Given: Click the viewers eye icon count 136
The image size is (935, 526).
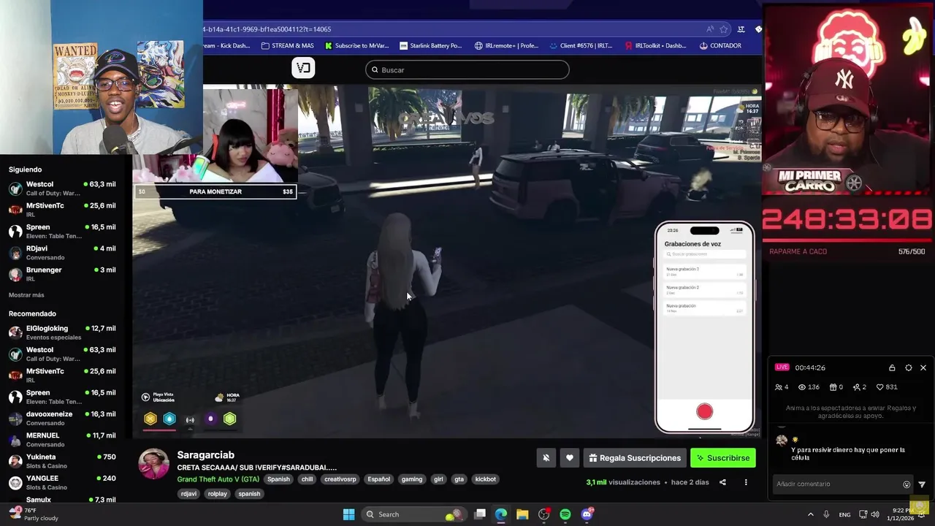Looking at the screenshot, I should 809,387.
